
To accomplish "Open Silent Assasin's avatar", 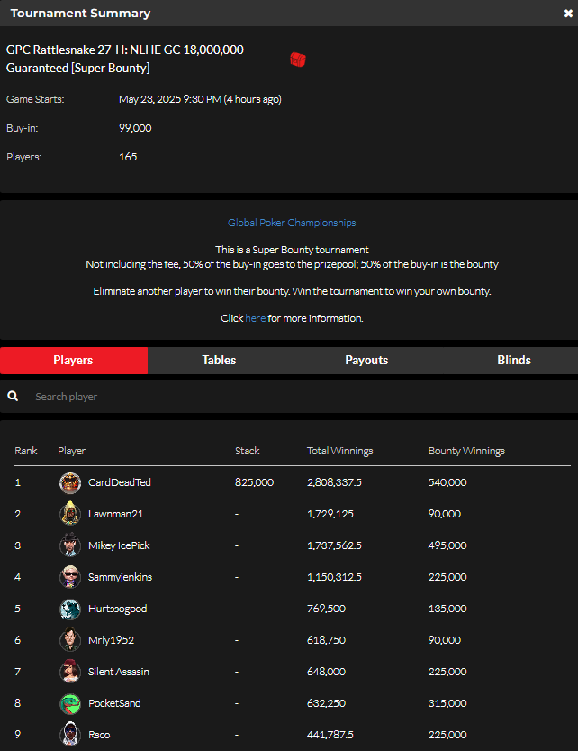I will point(70,672).
